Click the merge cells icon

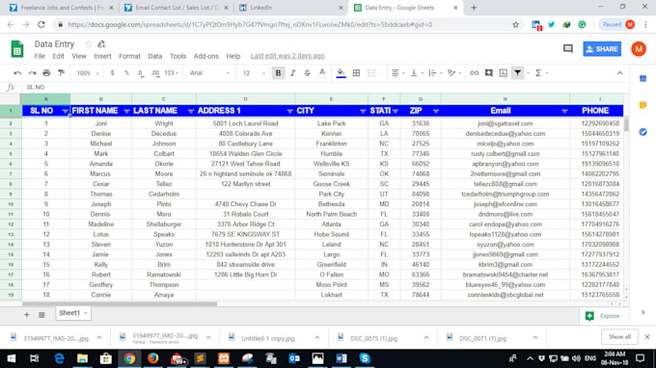click(x=371, y=73)
